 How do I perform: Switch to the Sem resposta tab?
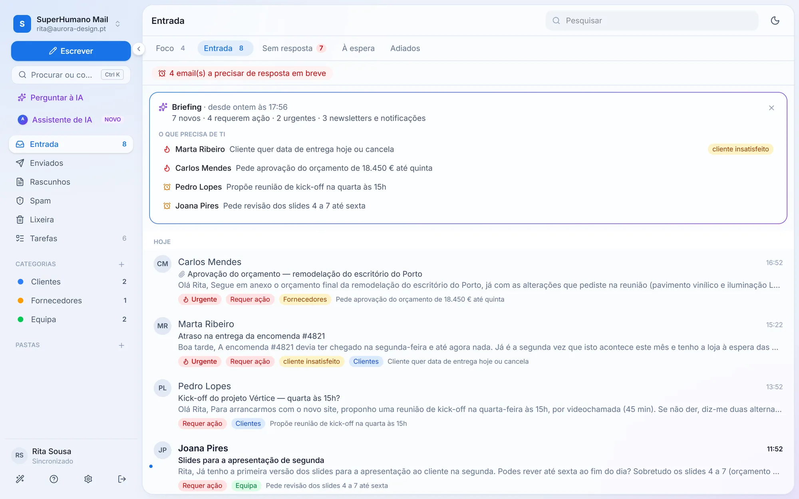pos(294,48)
